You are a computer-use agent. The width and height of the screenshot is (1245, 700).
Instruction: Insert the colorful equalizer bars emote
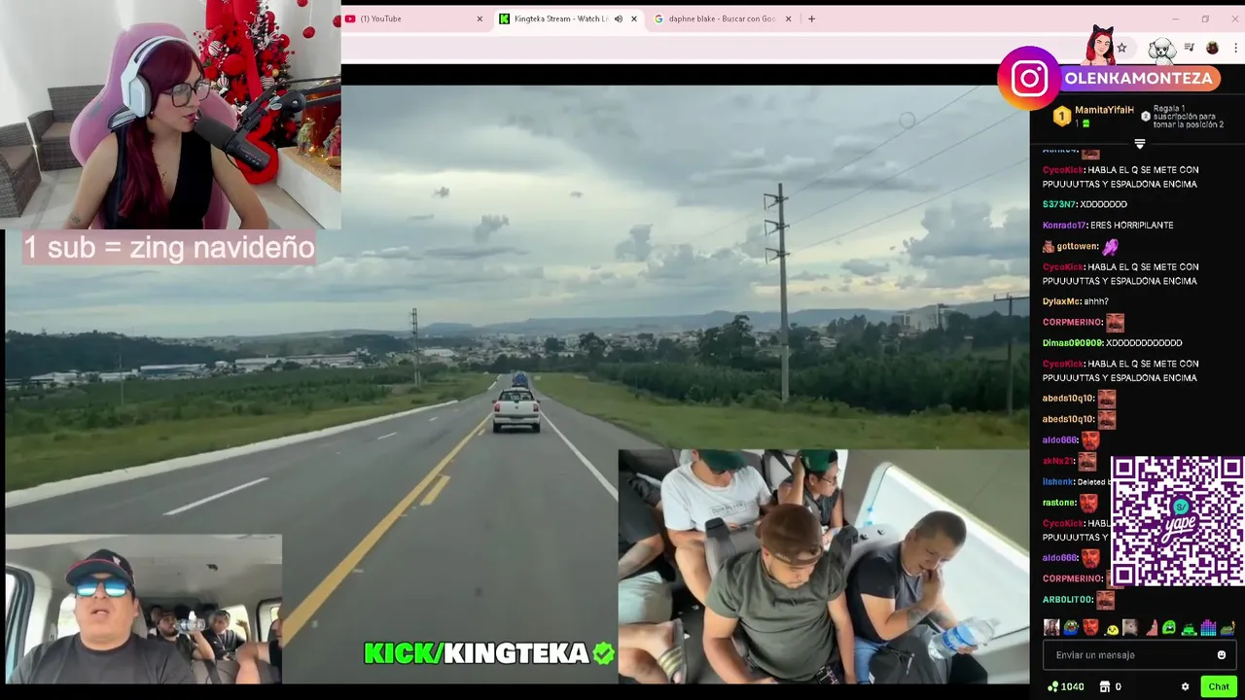click(1208, 628)
